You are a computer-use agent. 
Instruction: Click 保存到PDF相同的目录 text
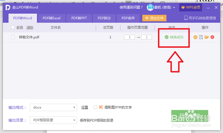(x=97, y=120)
